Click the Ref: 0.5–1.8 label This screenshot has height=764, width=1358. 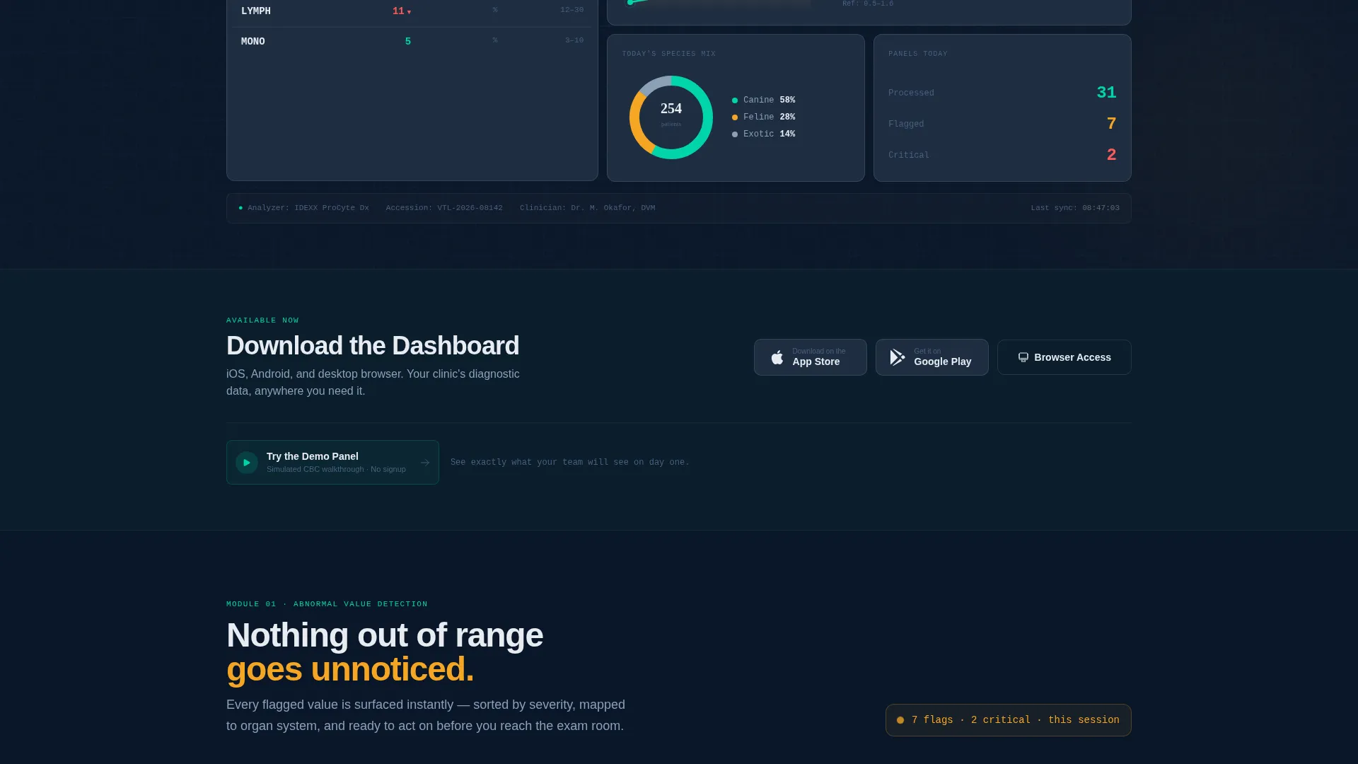pos(868,4)
